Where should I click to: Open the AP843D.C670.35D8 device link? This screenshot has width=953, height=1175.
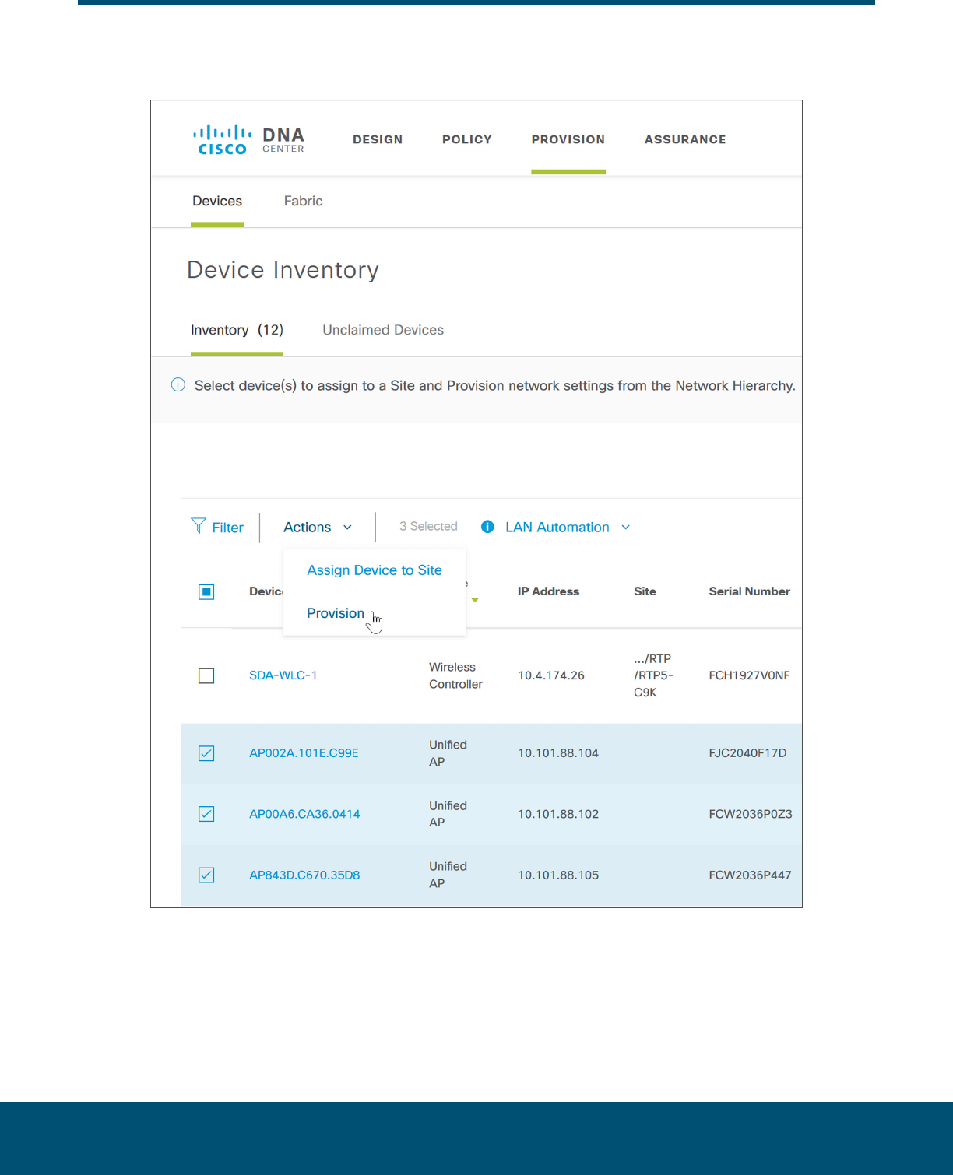coord(304,875)
